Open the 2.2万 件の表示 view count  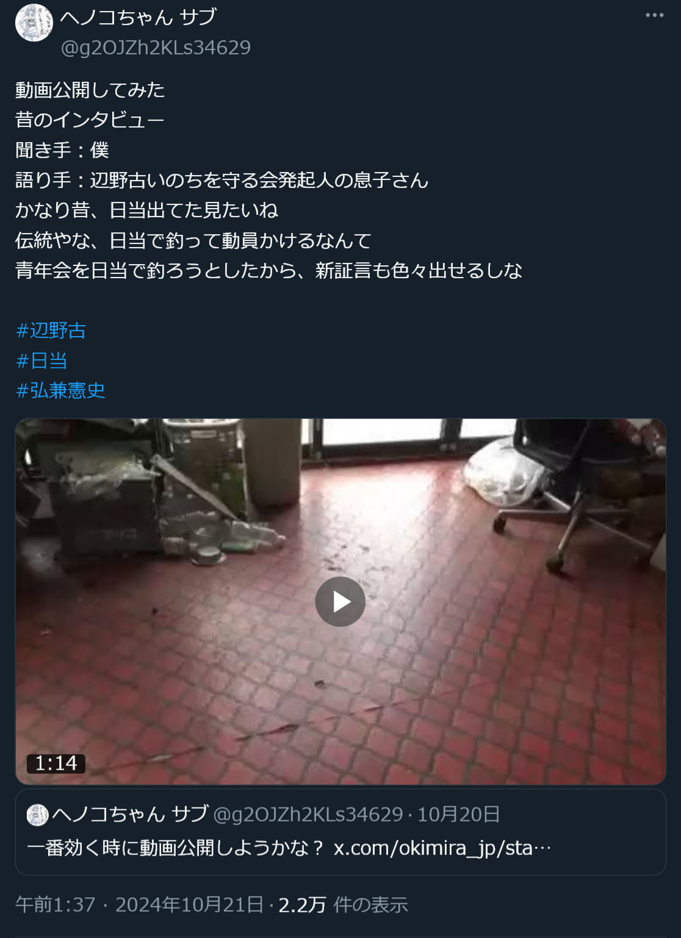pos(343,904)
